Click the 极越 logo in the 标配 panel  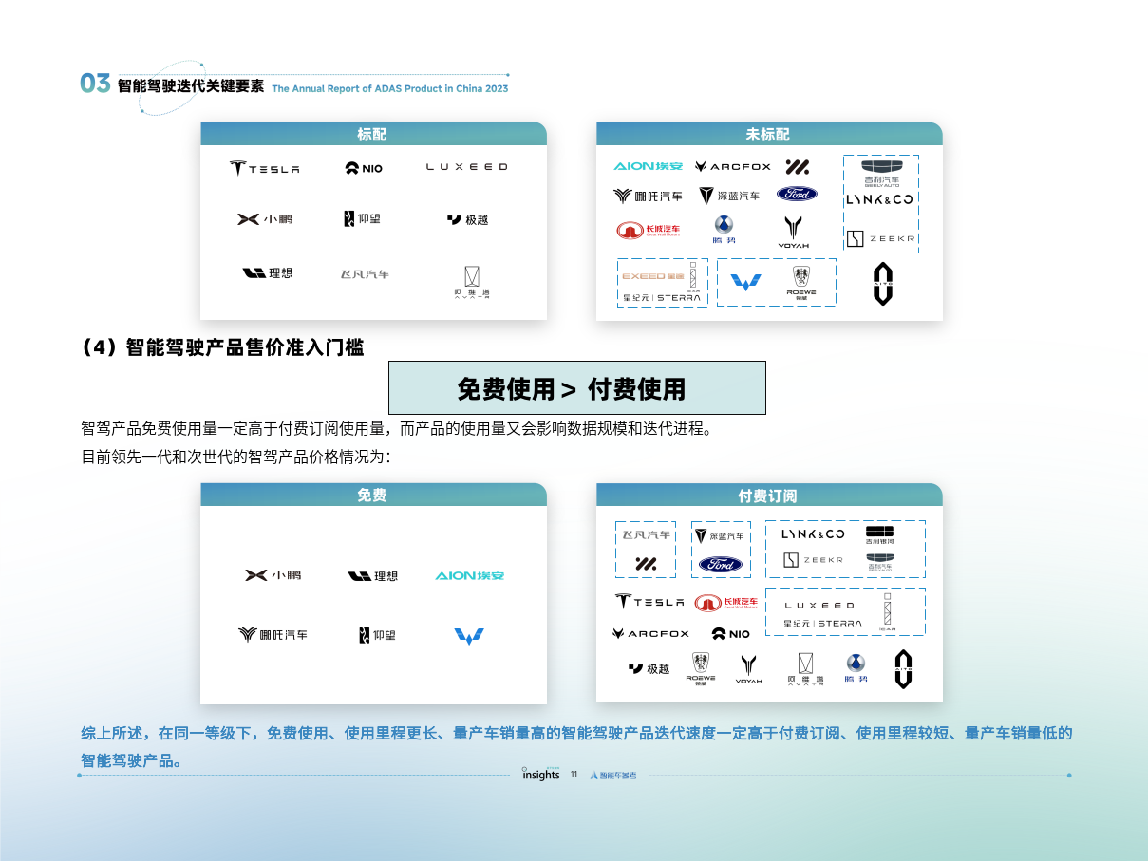coord(467,219)
